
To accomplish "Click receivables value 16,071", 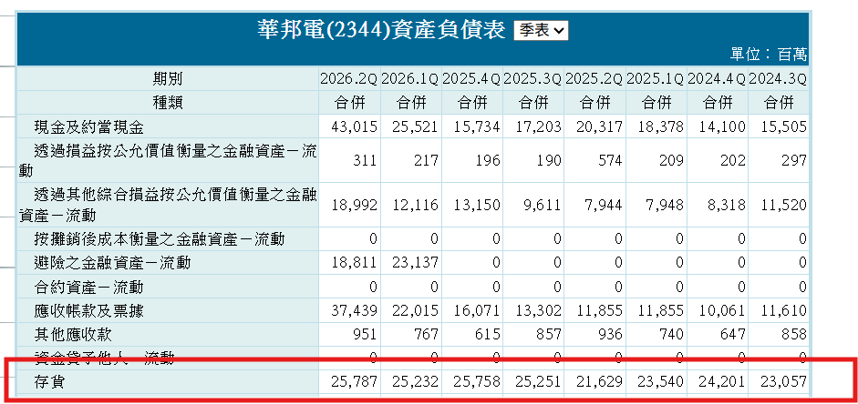I will click(x=477, y=310).
